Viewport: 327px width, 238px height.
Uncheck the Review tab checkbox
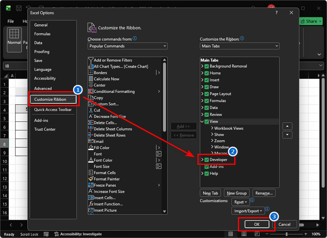click(207, 115)
